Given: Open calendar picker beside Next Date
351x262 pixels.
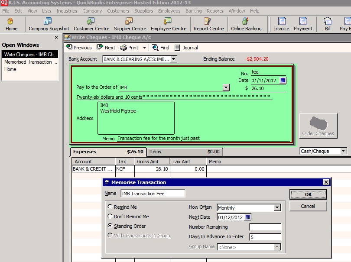Looking at the screenshot, I should pos(247,217).
